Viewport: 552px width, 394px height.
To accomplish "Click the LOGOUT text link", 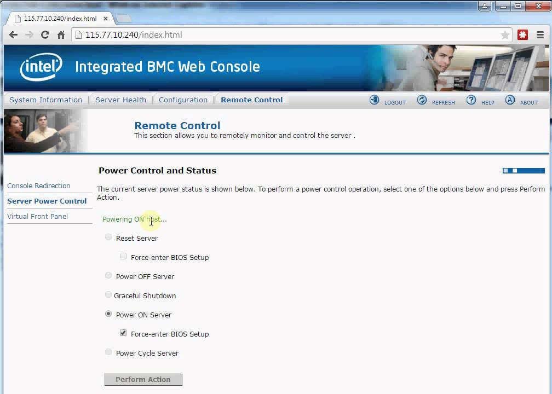I will pyautogui.click(x=395, y=103).
